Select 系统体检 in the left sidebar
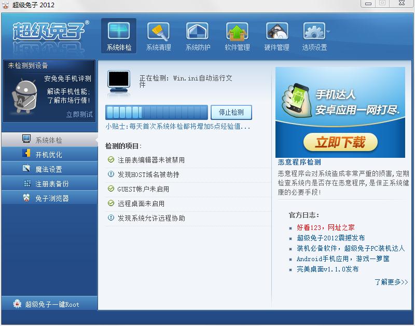Screen dimensions: 415x326 49,140
